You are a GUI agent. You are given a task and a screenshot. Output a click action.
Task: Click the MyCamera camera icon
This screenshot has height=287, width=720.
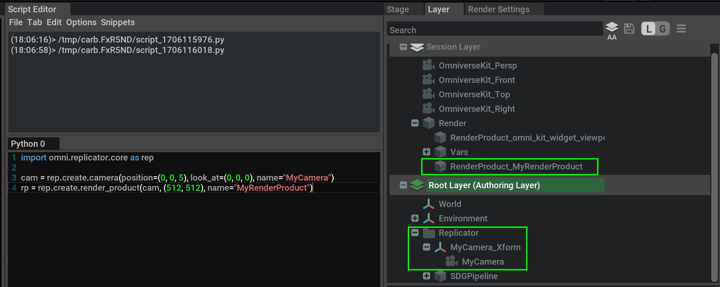coord(451,261)
